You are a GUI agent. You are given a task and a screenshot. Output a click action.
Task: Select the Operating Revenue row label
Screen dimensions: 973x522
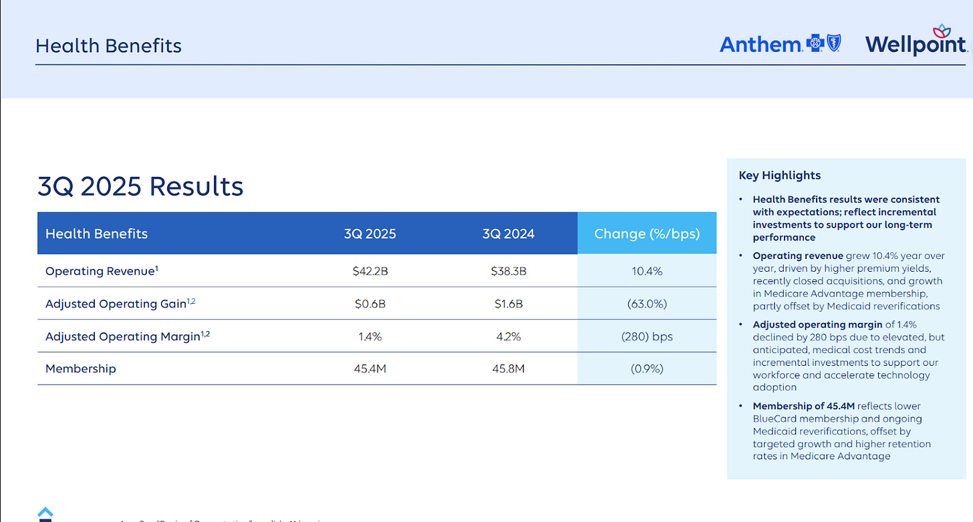pos(102,271)
